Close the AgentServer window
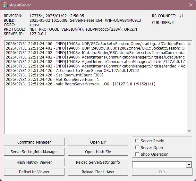 tap(191, 5)
